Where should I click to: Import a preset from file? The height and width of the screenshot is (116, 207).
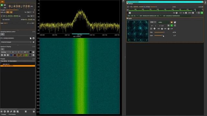18,111
